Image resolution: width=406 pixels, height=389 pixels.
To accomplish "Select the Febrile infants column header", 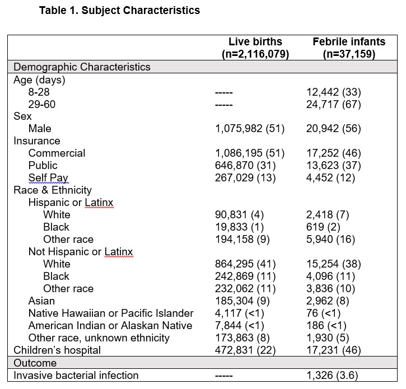I will click(x=349, y=48).
